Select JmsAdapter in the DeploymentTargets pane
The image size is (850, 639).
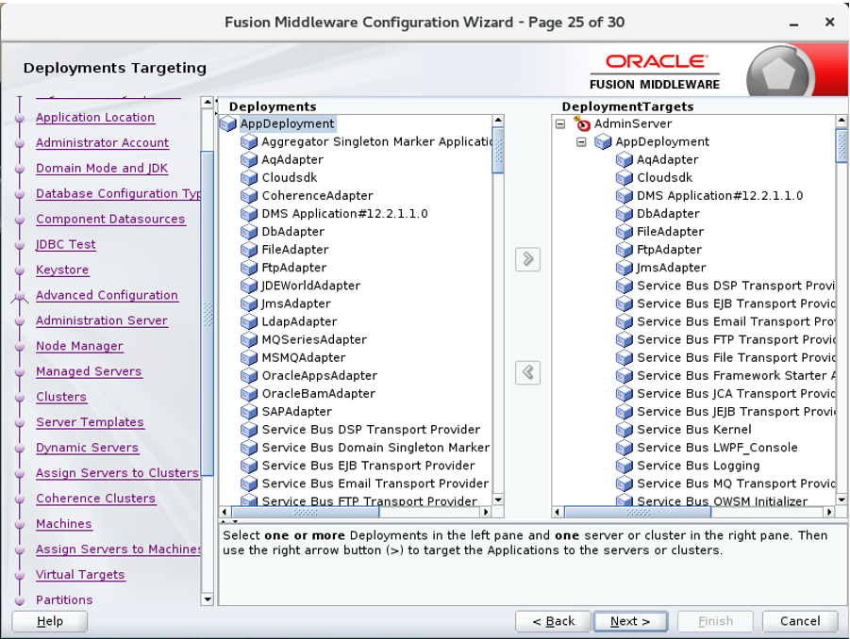pyautogui.click(x=671, y=268)
